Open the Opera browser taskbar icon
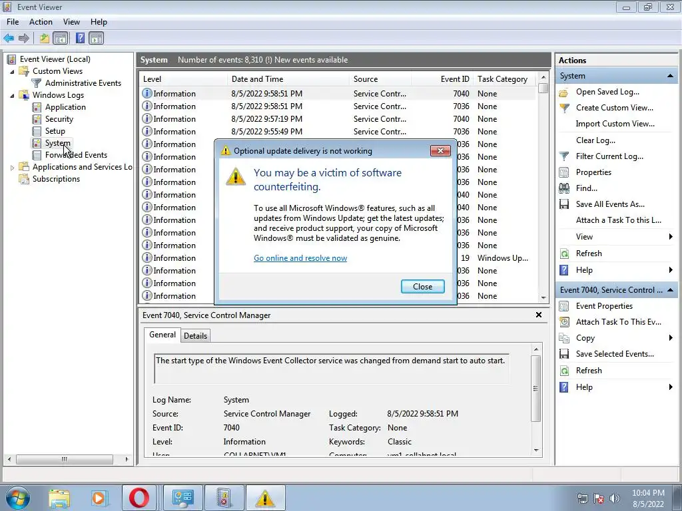This screenshot has width=682, height=511. 139,498
